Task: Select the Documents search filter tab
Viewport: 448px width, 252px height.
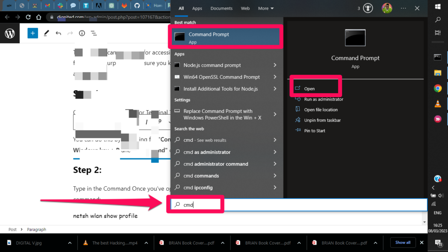Action: click(x=221, y=8)
